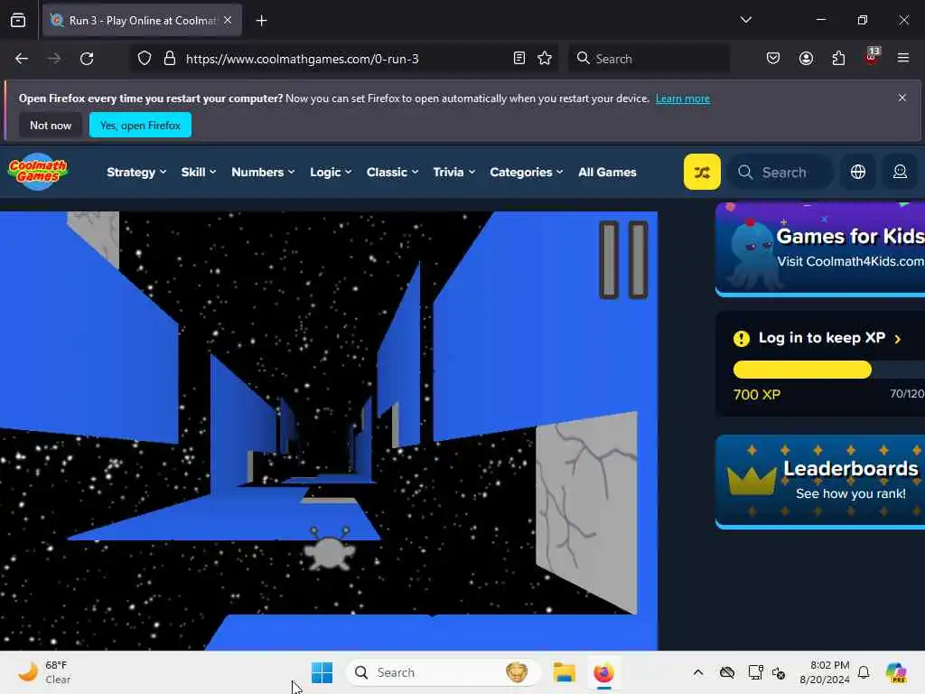
Task: Open a new browser tab
Action: 261,21
